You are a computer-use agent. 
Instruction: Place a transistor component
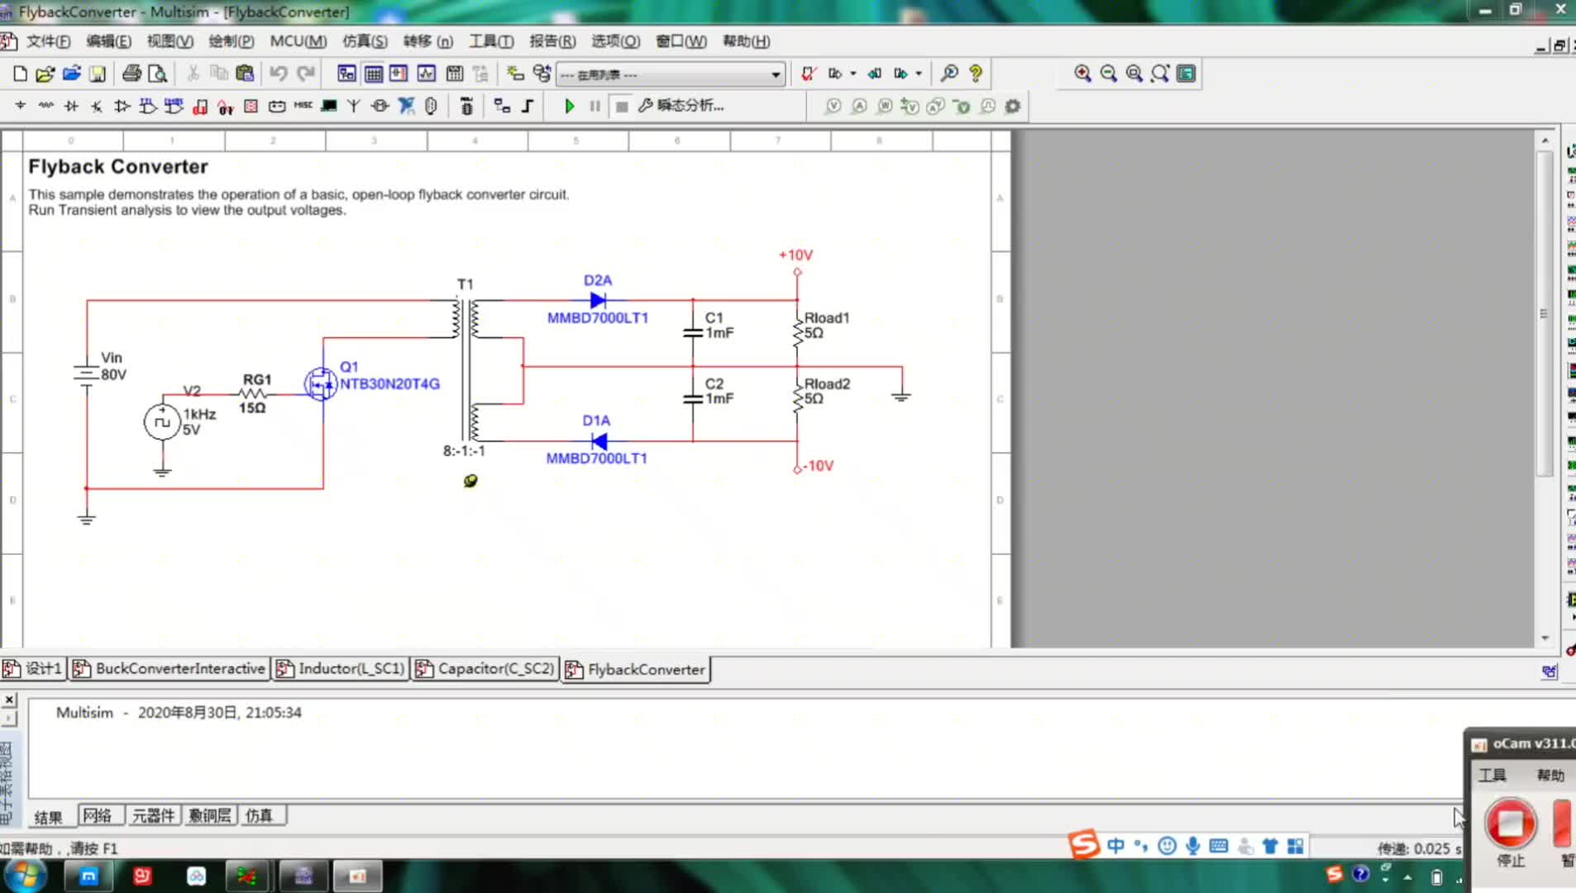pos(97,106)
